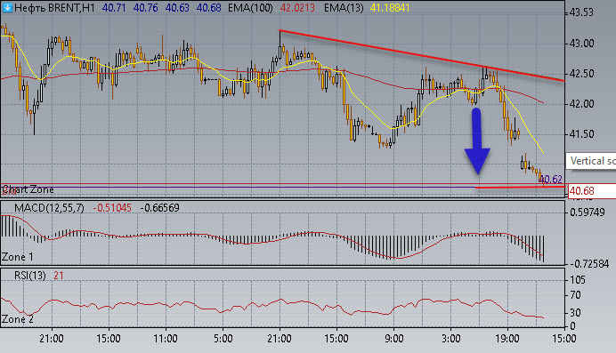Click the purple 40.62 price label
This screenshot has width=616, height=353.
click(x=552, y=180)
